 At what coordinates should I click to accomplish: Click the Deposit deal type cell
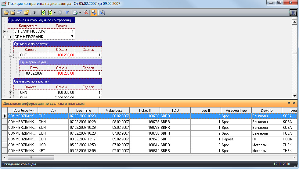[x=236, y=139]
